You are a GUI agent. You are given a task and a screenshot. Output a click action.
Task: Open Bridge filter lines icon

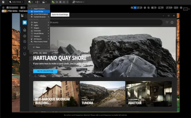tap(167, 22)
